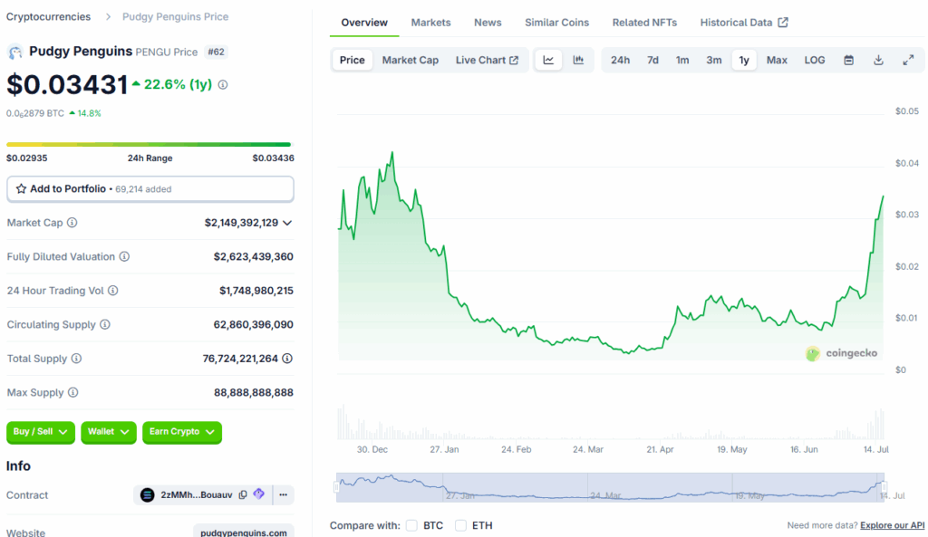Switch to Markets tab
Image resolution: width=928 pixels, height=537 pixels.
[430, 23]
